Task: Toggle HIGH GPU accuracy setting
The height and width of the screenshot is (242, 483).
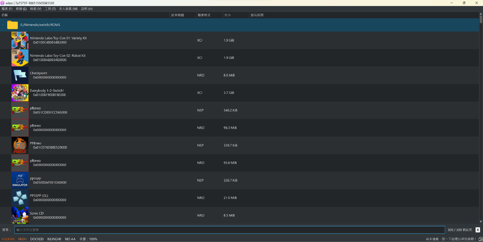Action: point(22,239)
